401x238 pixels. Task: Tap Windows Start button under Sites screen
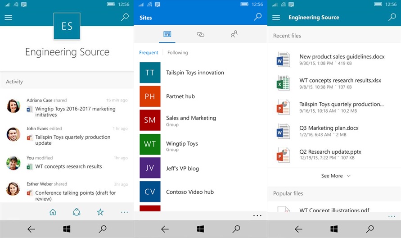click(x=200, y=229)
